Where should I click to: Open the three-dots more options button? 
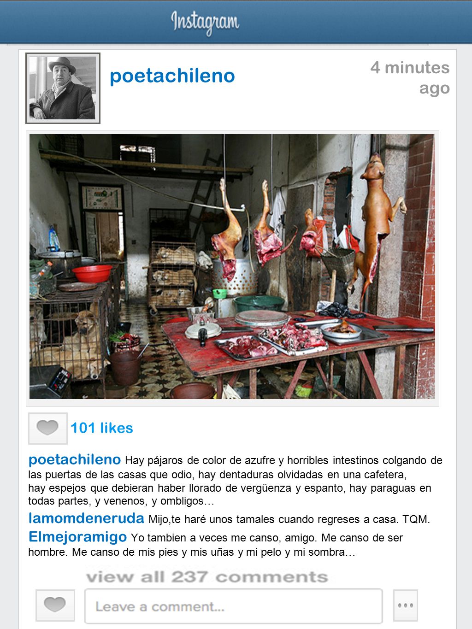coord(406,605)
